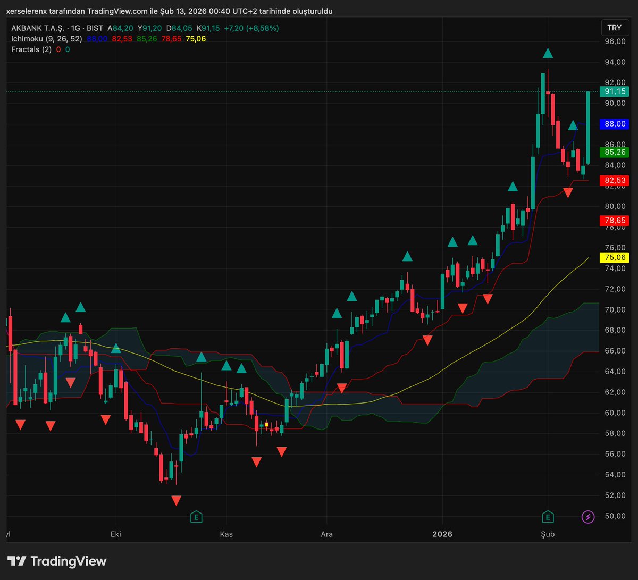
Task: Click the 60,00 price scale label
Action: [615, 413]
